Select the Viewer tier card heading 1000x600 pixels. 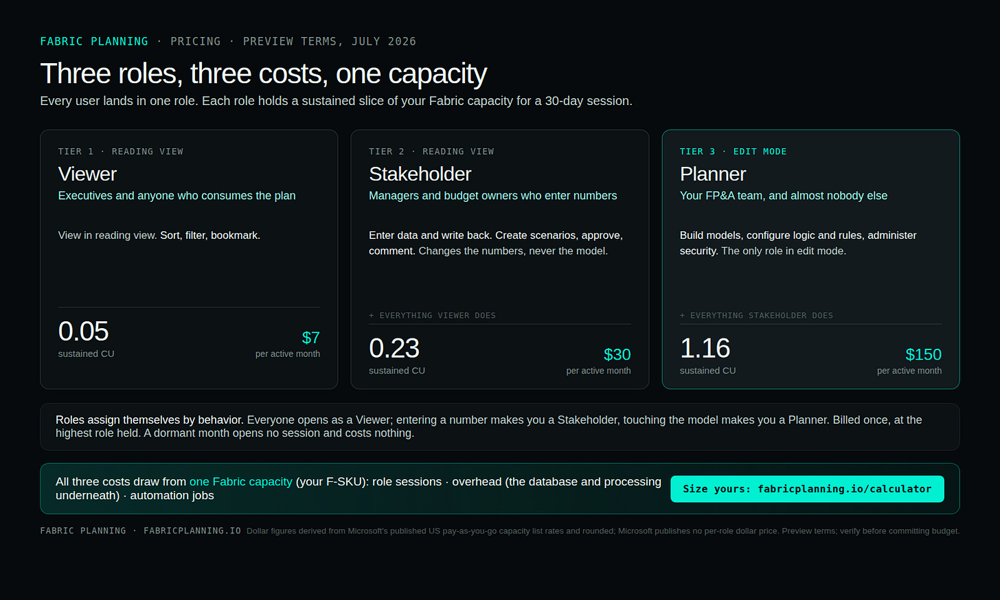[x=87, y=174]
